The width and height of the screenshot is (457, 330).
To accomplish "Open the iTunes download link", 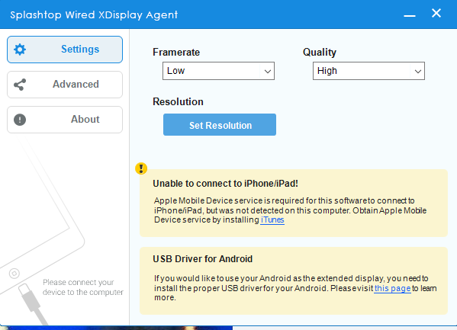I will pyautogui.click(x=272, y=219).
